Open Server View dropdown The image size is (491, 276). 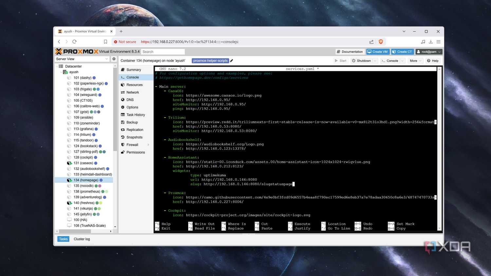(82, 59)
